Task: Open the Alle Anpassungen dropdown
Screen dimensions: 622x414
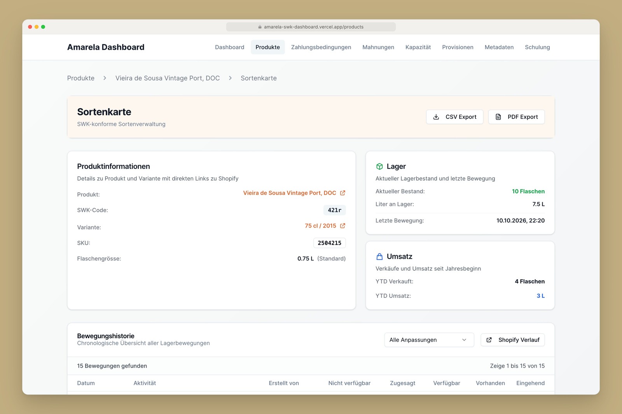Action: (x=429, y=340)
